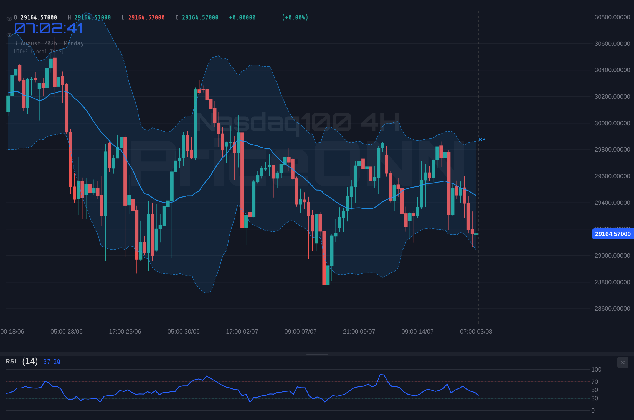This screenshot has height=420, width=634.
Task: Click RSI axis level 70
Action: 595,382
